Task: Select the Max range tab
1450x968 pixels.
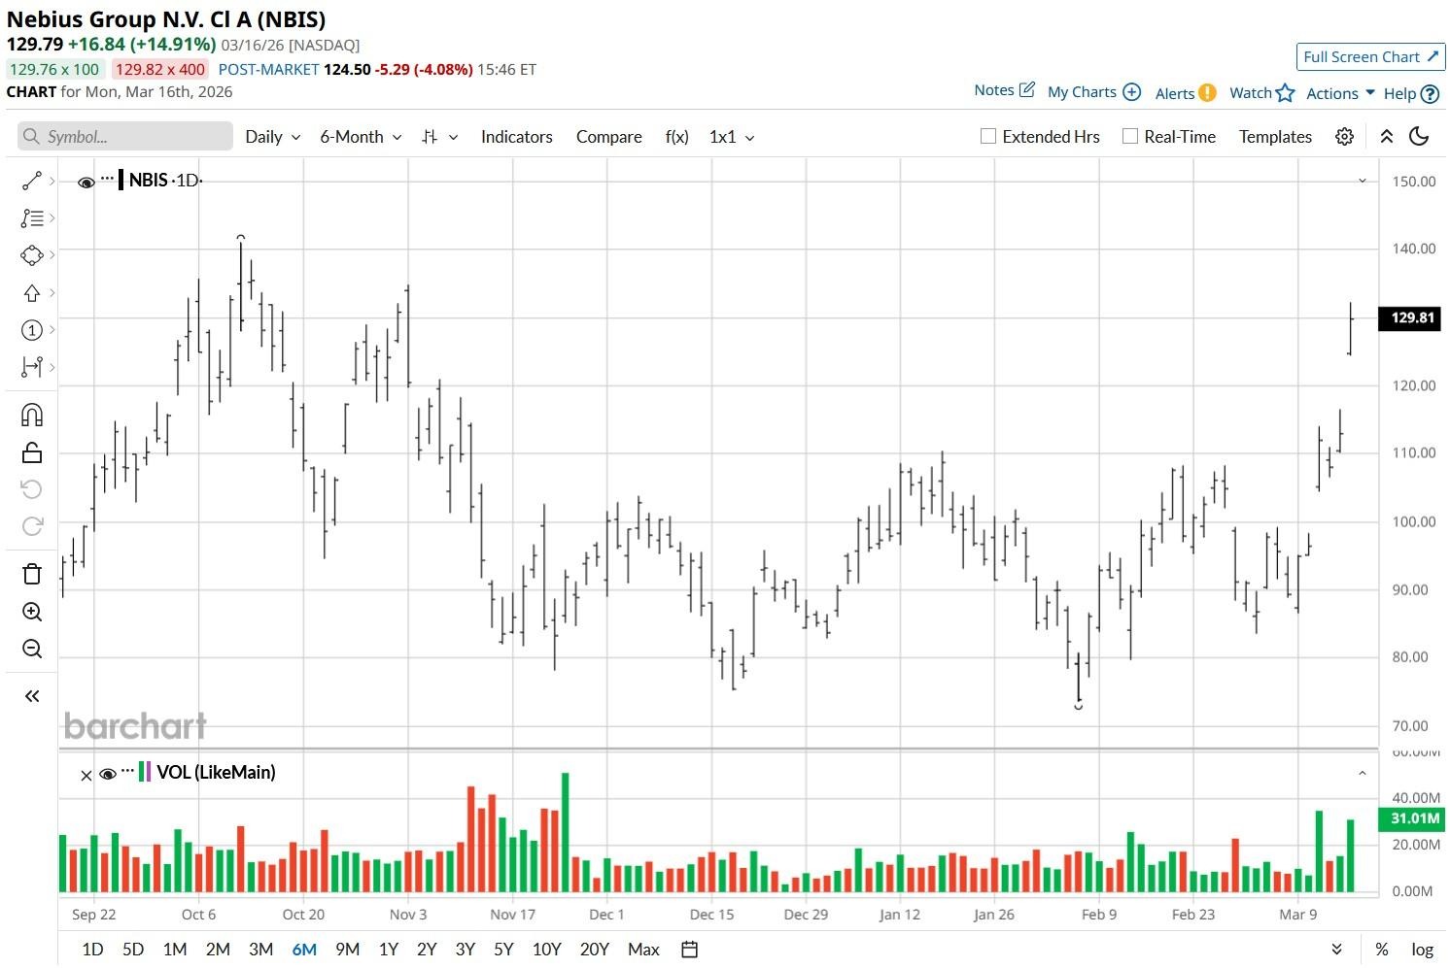Action: pyautogui.click(x=643, y=950)
